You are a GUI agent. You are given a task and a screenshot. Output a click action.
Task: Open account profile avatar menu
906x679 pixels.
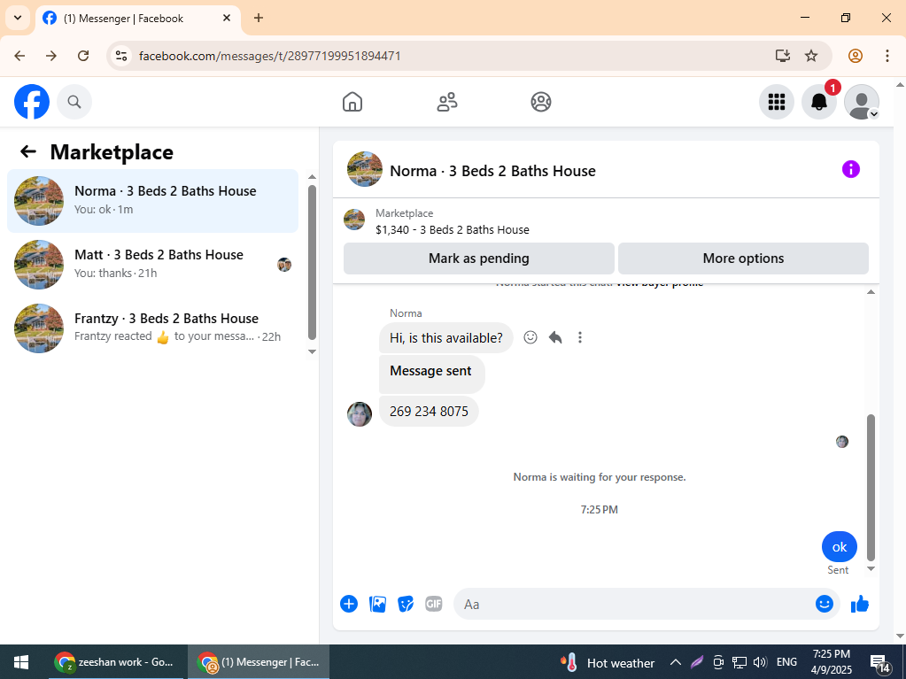pyautogui.click(x=862, y=102)
